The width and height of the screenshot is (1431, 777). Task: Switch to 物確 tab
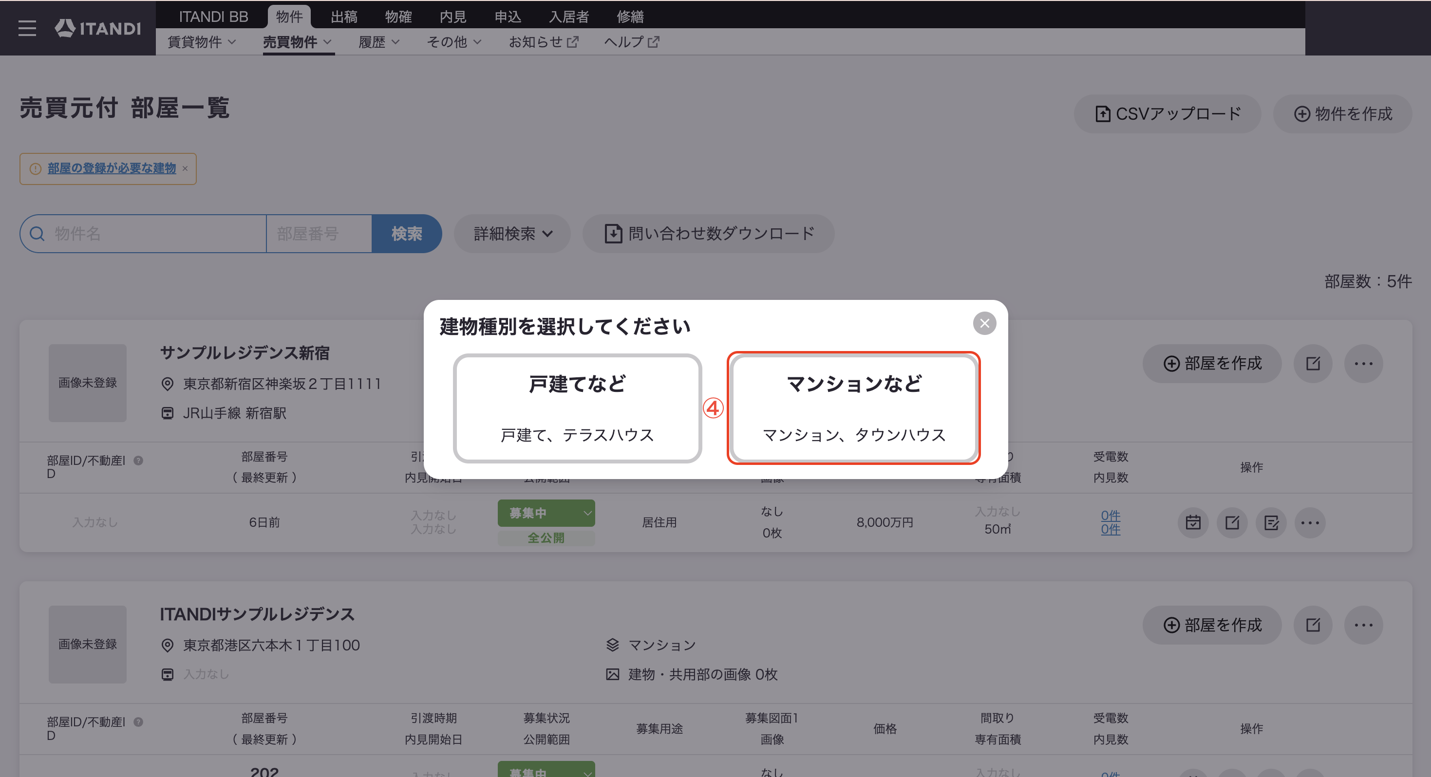tap(398, 17)
